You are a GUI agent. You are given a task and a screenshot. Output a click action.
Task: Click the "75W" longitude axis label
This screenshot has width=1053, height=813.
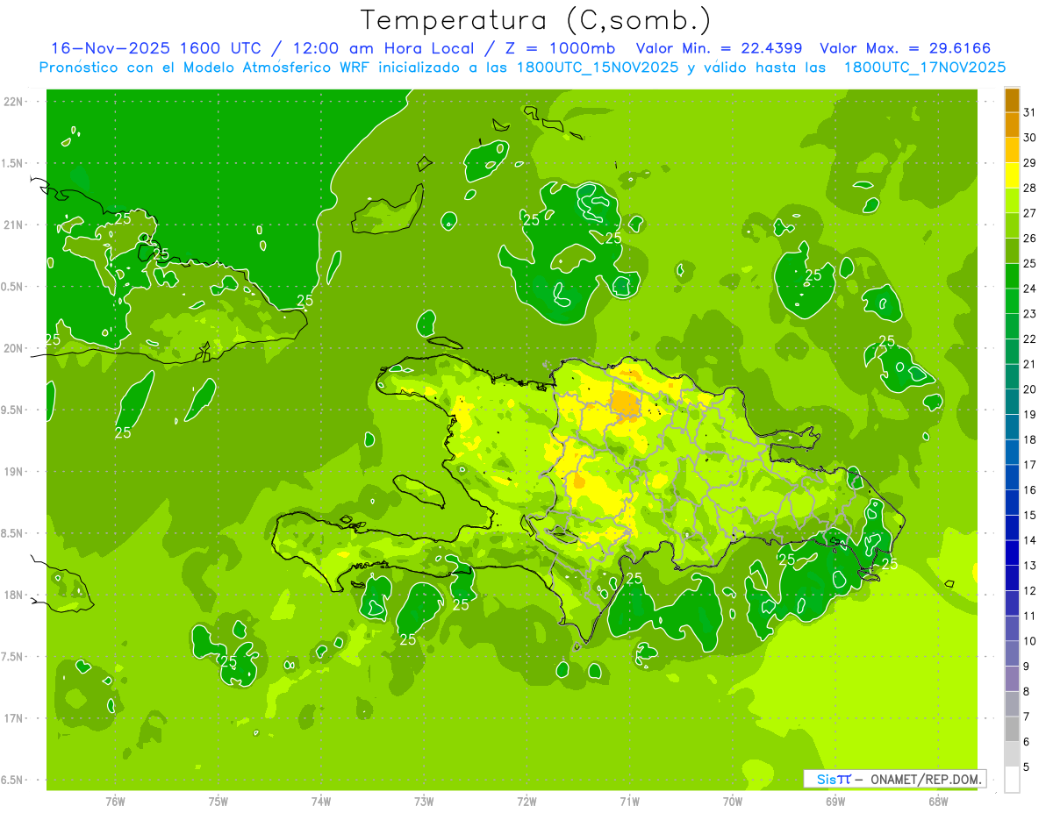click(218, 802)
